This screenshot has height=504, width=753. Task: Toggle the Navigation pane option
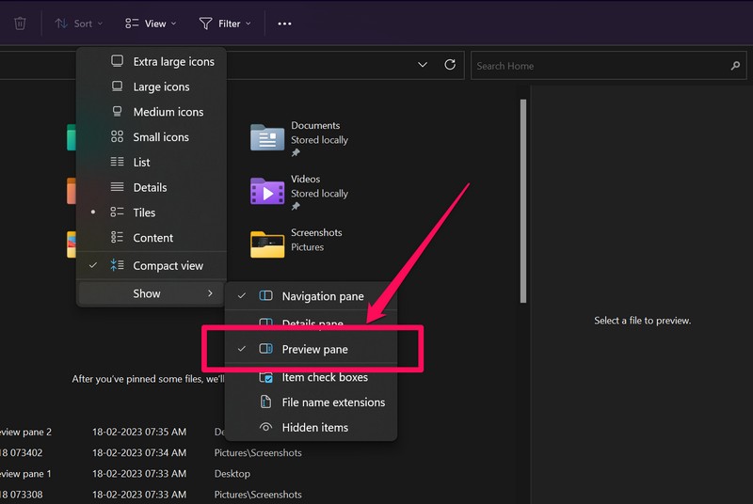pos(322,296)
